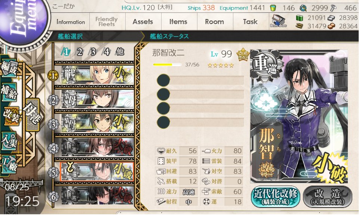359x215 pixels.
Task: Open the 補給 resupply side icon
Action: click(x=9, y=92)
